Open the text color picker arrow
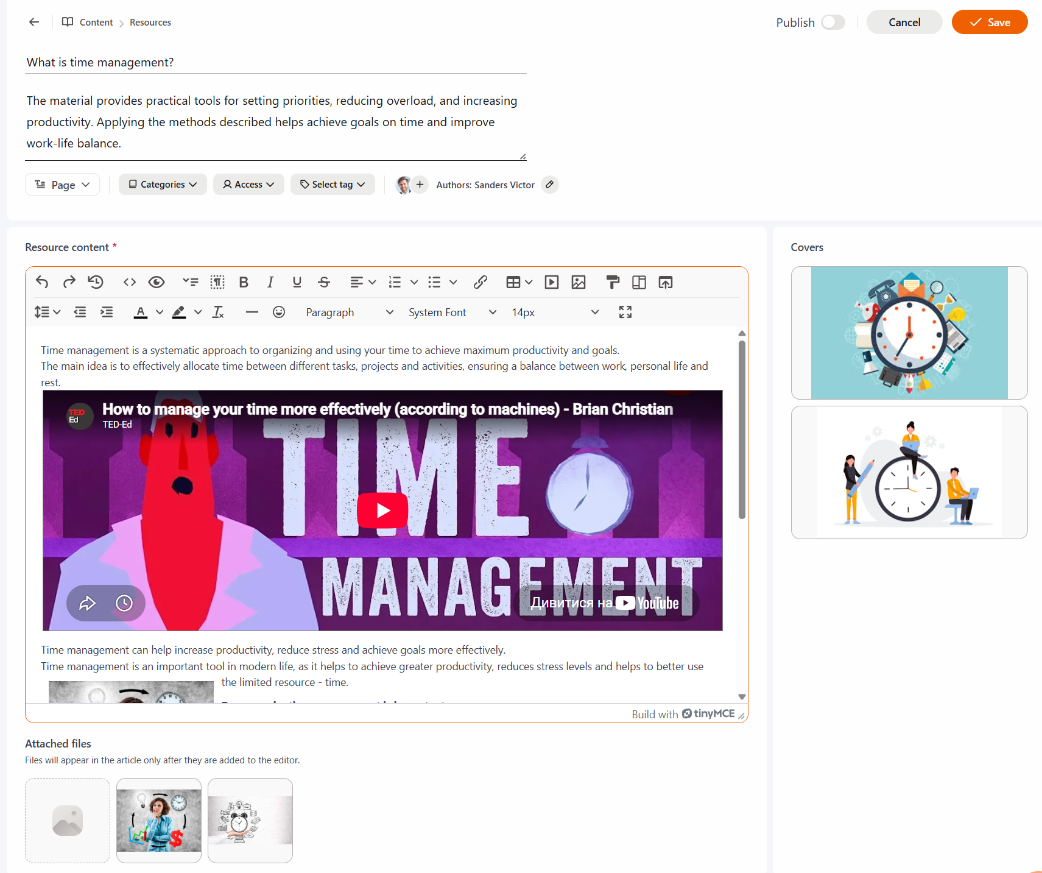Image resolution: width=1042 pixels, height=873 pixels. click(160, 312)
